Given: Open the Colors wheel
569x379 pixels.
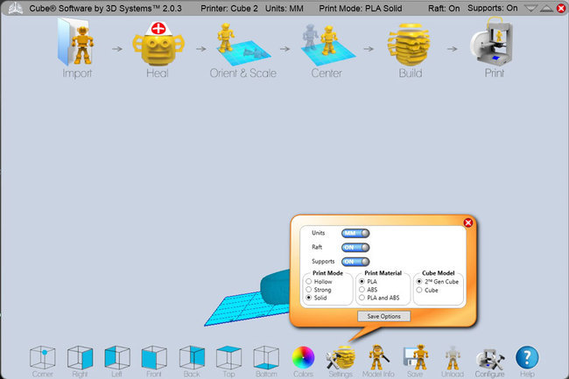Looking at the screenshot, I should coord(303,357).
